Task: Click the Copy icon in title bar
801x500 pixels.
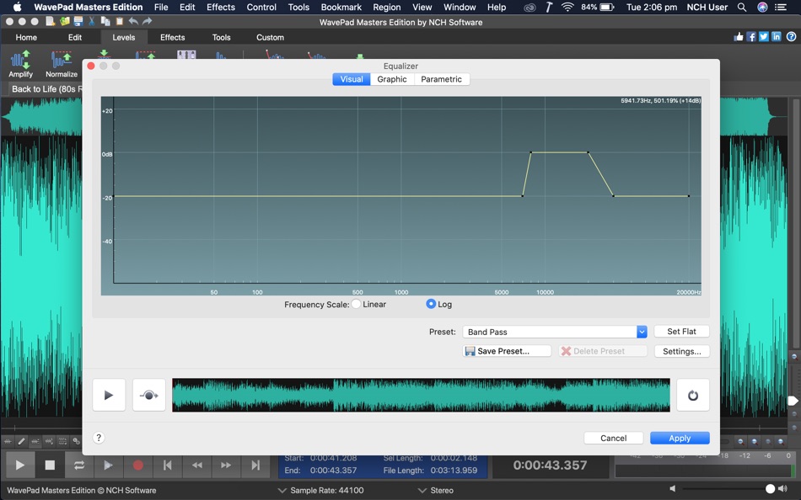Action: coord(105,21)
